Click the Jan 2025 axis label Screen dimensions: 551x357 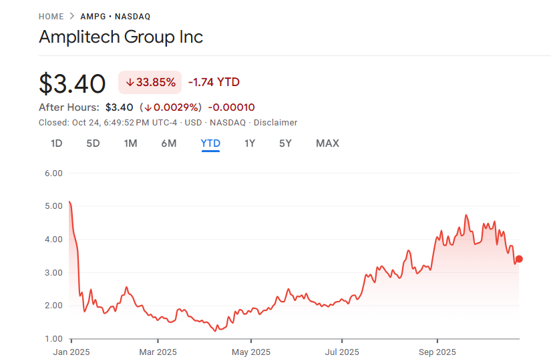click(x=71, y=352)
